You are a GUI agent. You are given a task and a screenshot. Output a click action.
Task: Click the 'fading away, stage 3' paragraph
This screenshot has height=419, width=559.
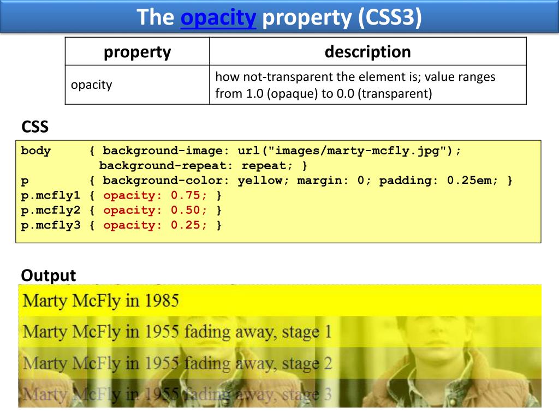coord(279,393)
